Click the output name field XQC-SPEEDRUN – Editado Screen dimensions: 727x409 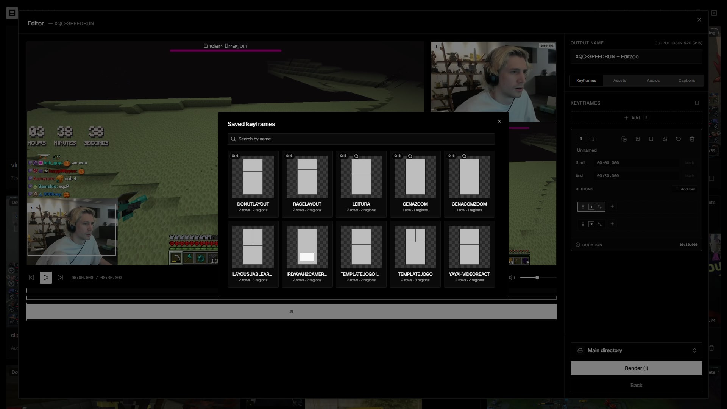636,56
